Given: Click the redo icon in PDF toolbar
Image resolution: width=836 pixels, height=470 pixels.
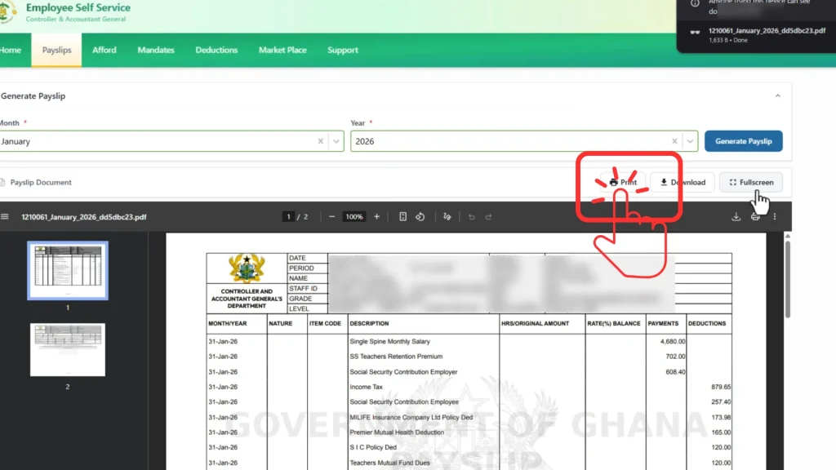Looking at the screenshot, I should pyautogui.click(x=488, y=217).
